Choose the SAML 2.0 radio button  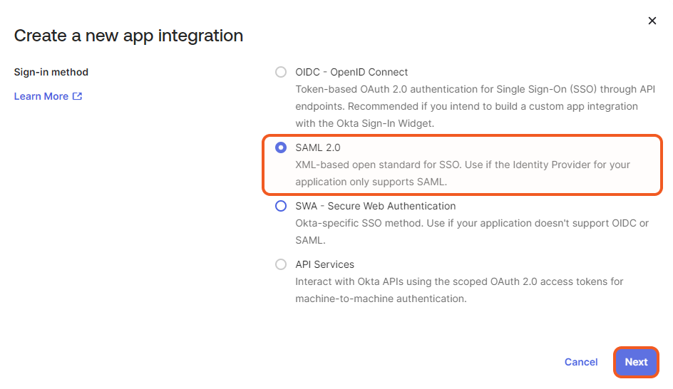(x=281, y=147)
